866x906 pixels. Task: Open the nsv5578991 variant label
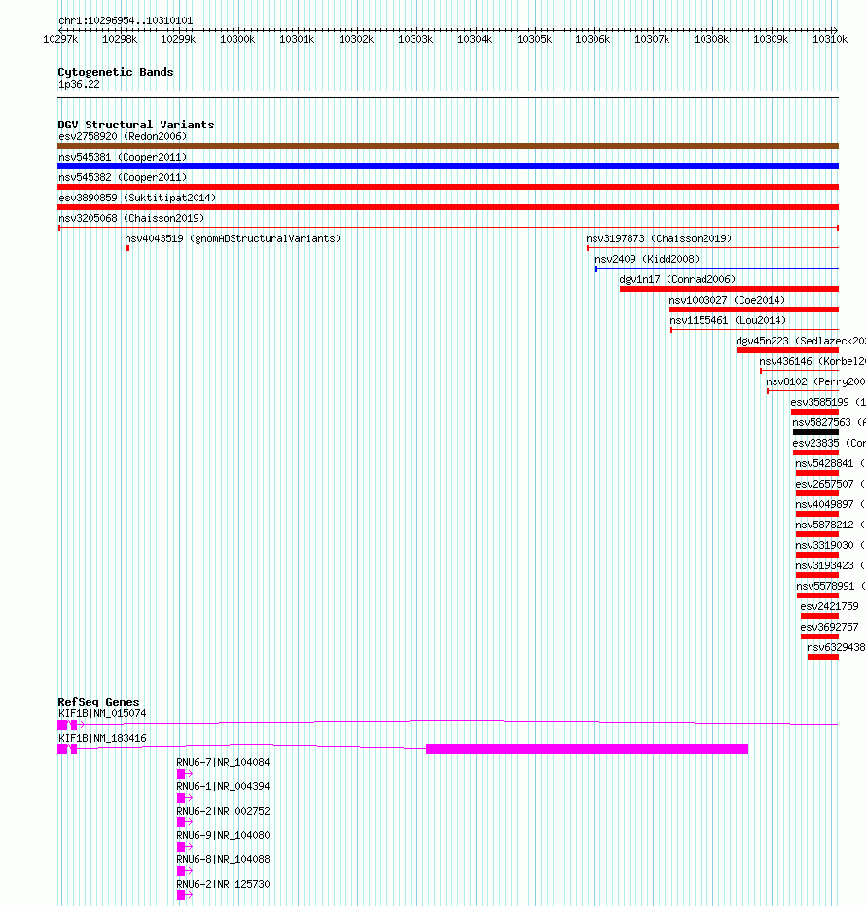(831, 586)
